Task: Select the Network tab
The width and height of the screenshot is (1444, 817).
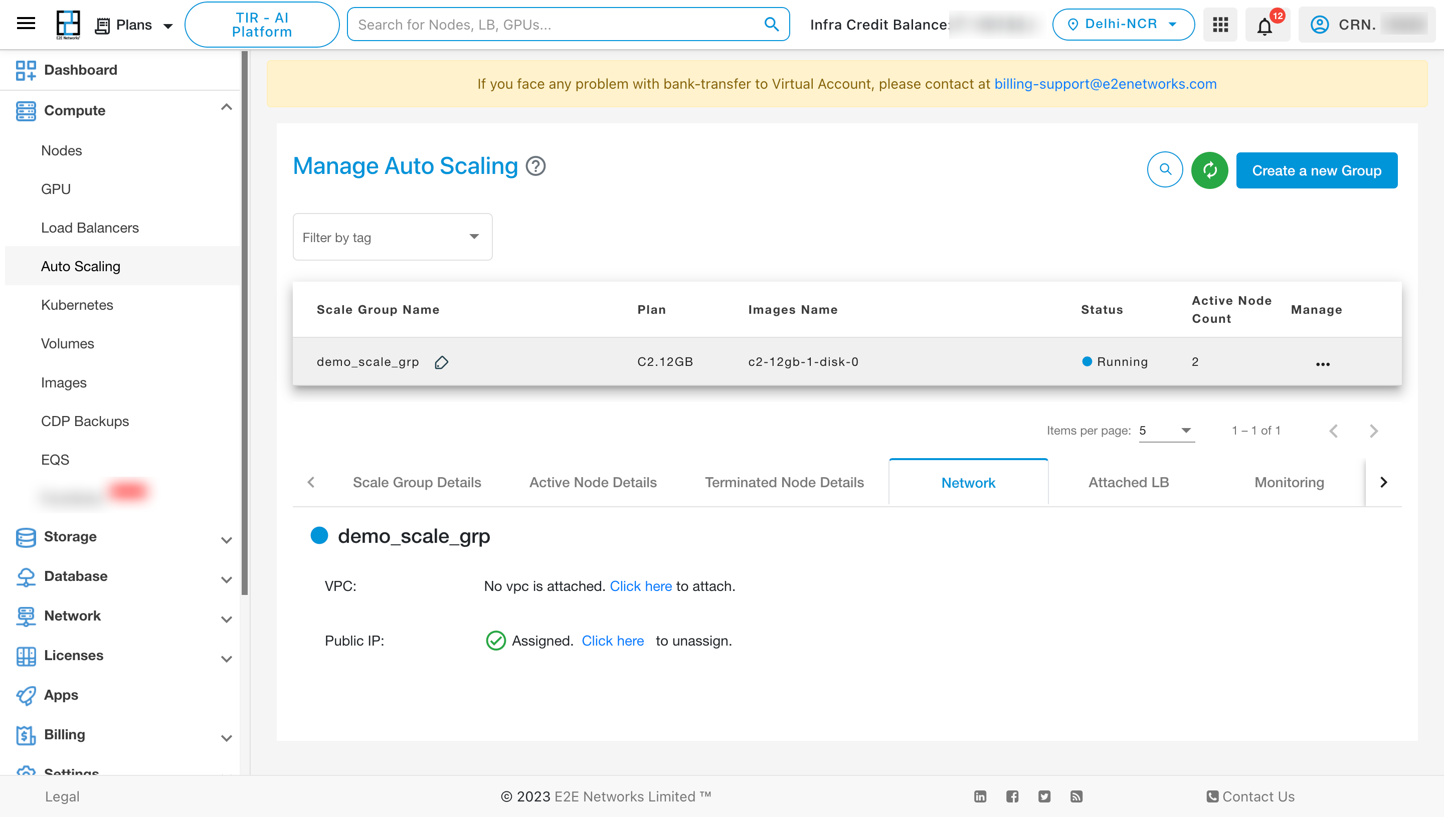Action: coord(968,483)
